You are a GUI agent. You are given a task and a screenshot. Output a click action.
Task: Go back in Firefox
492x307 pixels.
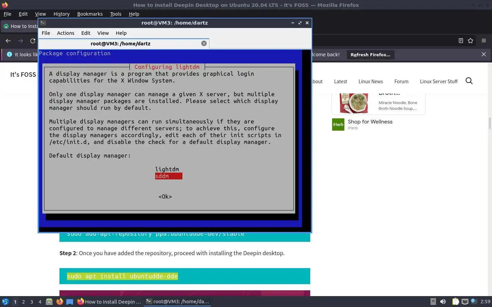8,41
